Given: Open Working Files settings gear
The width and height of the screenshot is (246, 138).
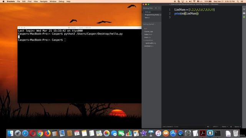Looking at the screenshot, I should click(x=156, y=8).
